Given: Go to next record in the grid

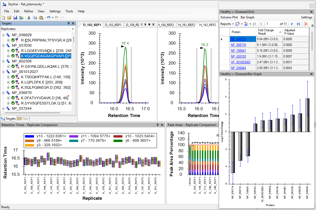Looking at the screenshot, I should (292, 24).
